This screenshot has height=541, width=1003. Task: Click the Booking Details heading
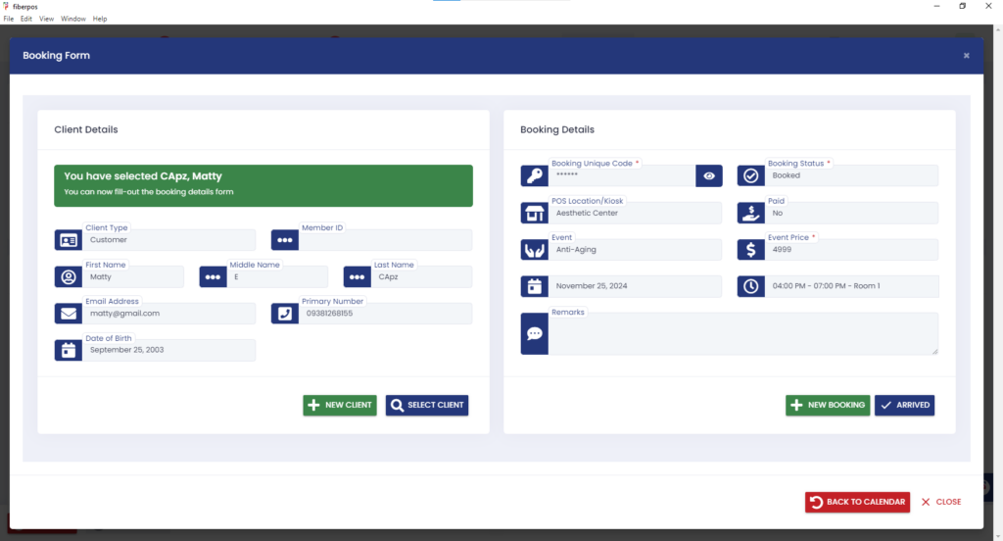[557, 129]
